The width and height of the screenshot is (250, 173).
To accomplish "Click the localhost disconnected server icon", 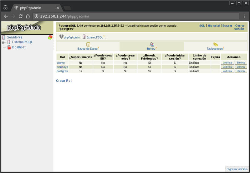I will coord(9,47).
